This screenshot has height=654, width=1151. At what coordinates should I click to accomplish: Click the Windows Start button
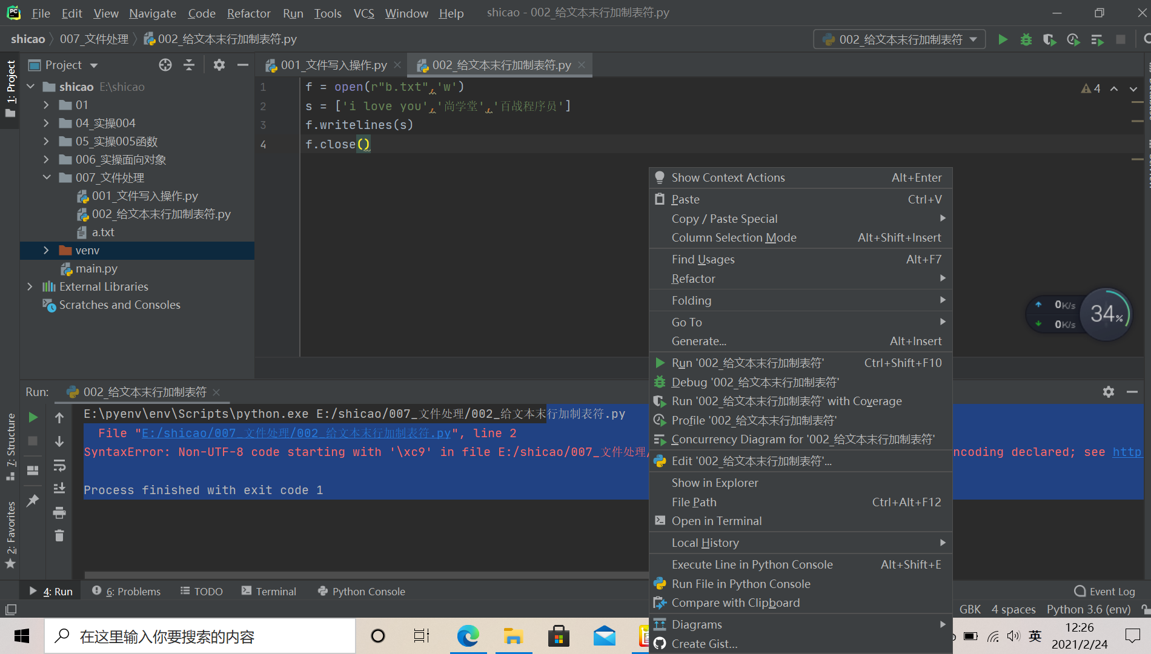[x=22, y=636]
